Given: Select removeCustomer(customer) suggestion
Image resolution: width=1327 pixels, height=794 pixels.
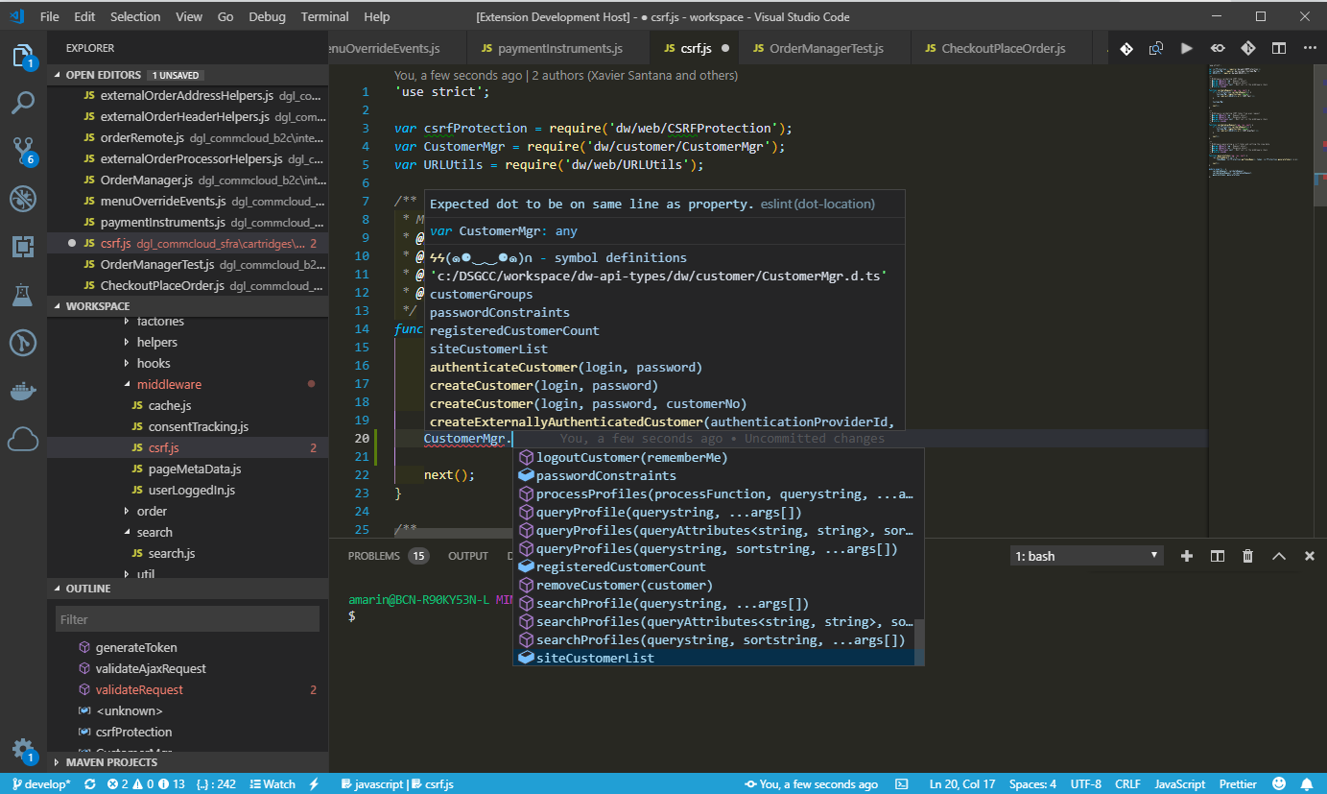Looking at the screenshot, I should (x=713, y=585).
